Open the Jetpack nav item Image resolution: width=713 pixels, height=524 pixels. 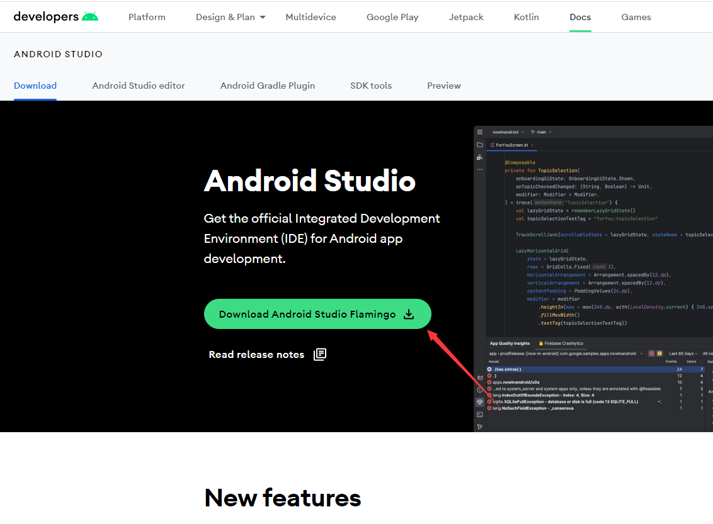pyautogui.click(x=466, y=17)
